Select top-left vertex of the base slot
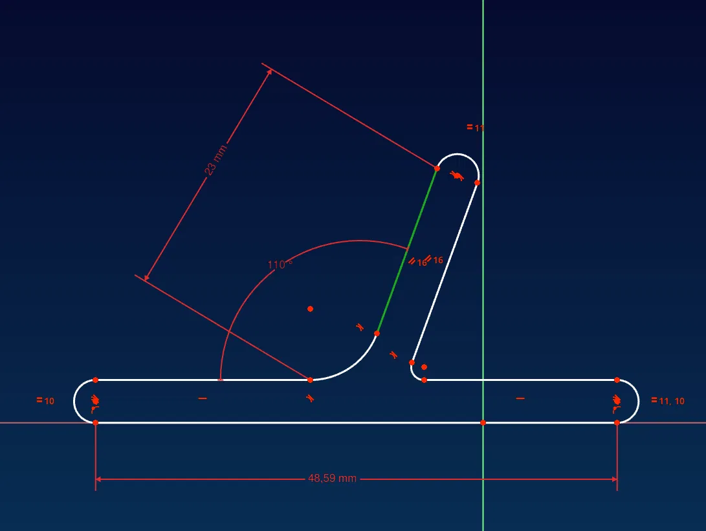 (x=96, y=380)
